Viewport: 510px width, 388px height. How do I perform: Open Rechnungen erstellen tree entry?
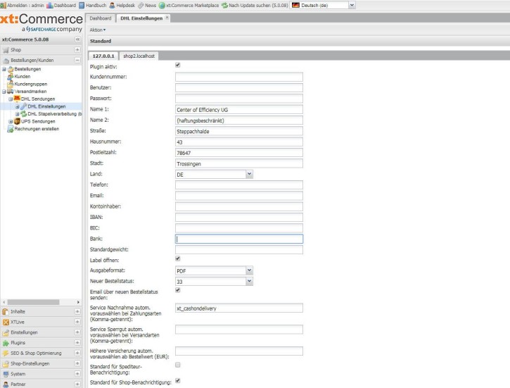point(37,129)
